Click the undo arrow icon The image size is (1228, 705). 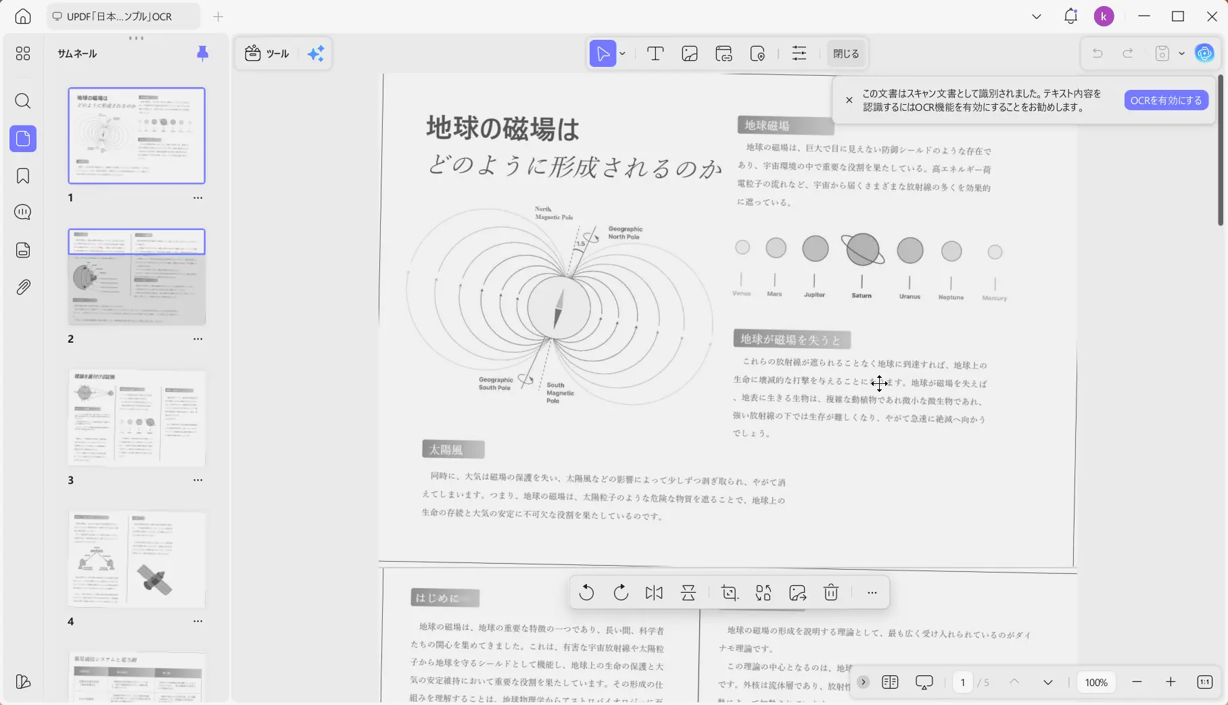point(1097,53)
